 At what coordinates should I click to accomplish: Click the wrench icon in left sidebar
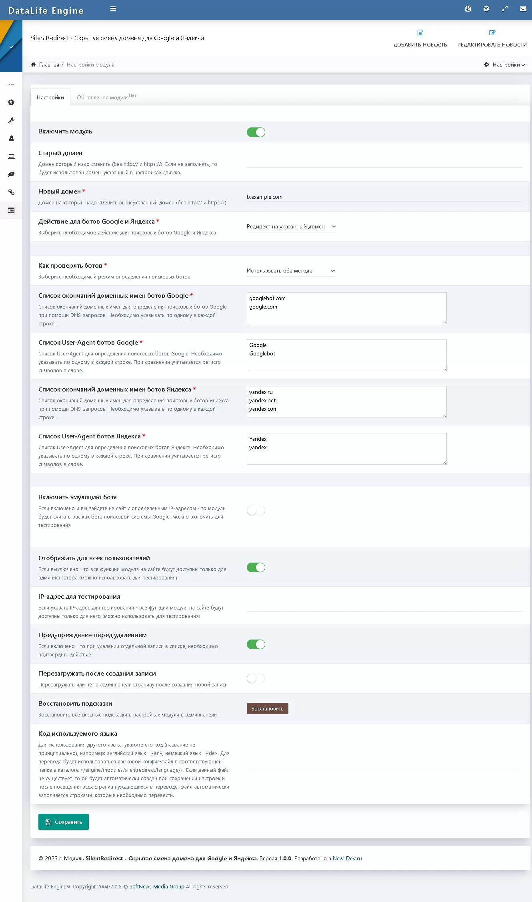pyautogui.click(x=11, y=121)
